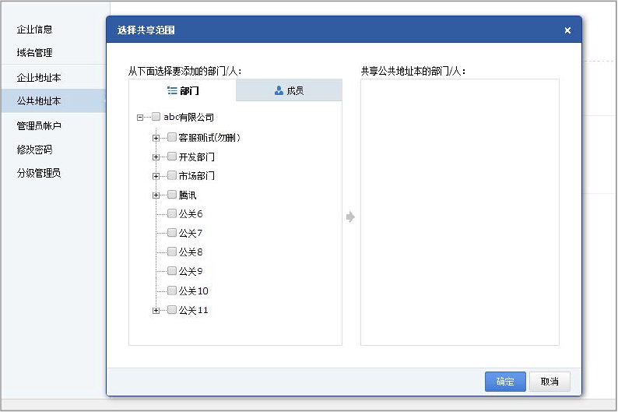Screen dimensions: 618x412
Task: Tick the 开发部门 checkbox
Action: [172, 156]
